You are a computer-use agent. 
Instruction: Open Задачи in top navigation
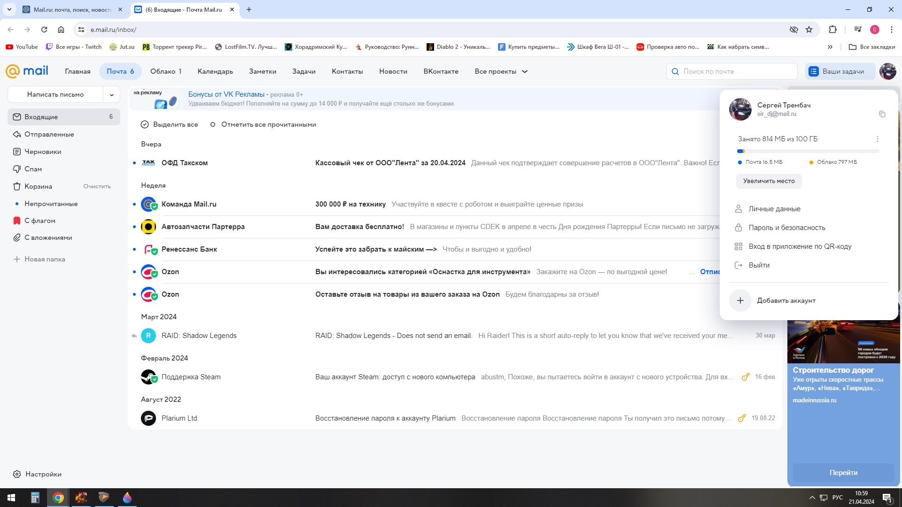[304, 71]
